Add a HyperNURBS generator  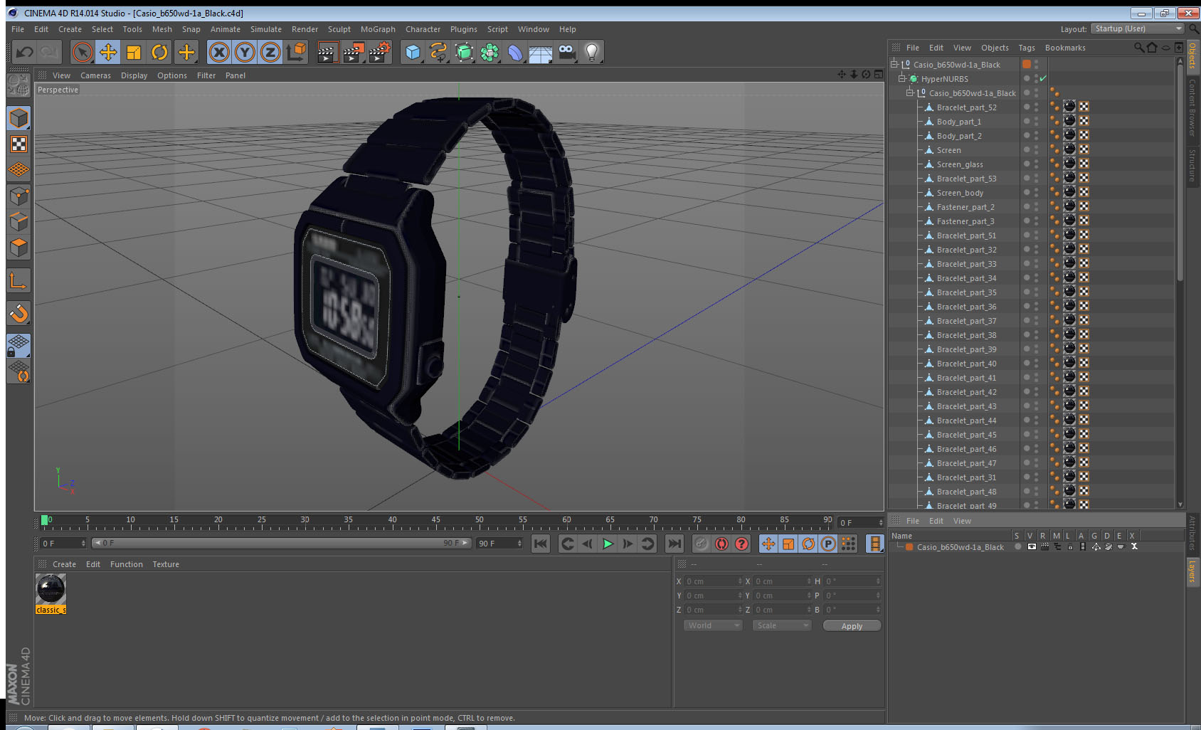tap(464, 52)
